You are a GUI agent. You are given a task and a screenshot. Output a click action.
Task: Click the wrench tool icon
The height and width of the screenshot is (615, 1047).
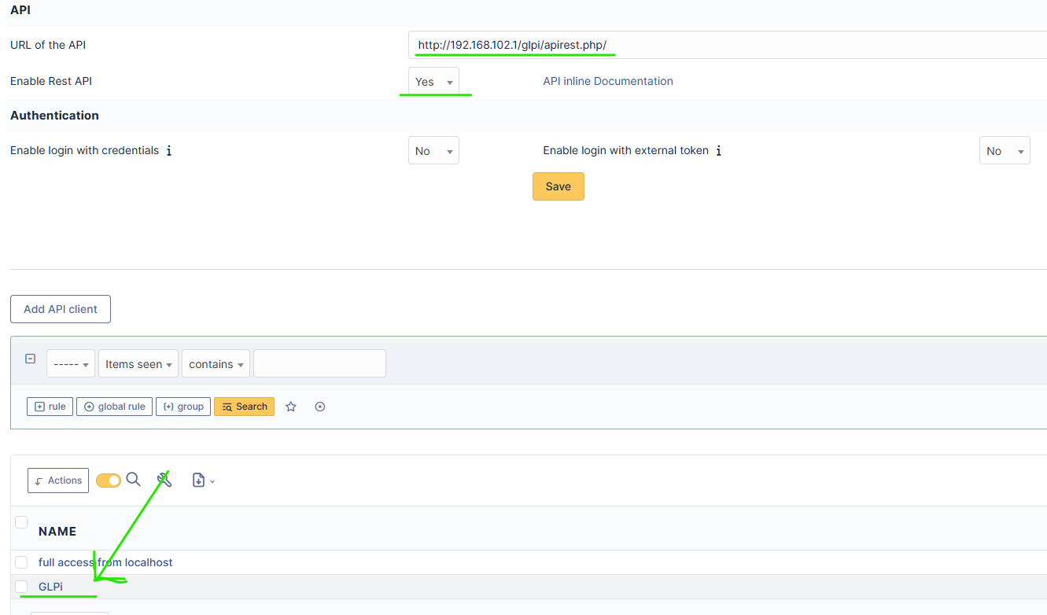(164, 479)
